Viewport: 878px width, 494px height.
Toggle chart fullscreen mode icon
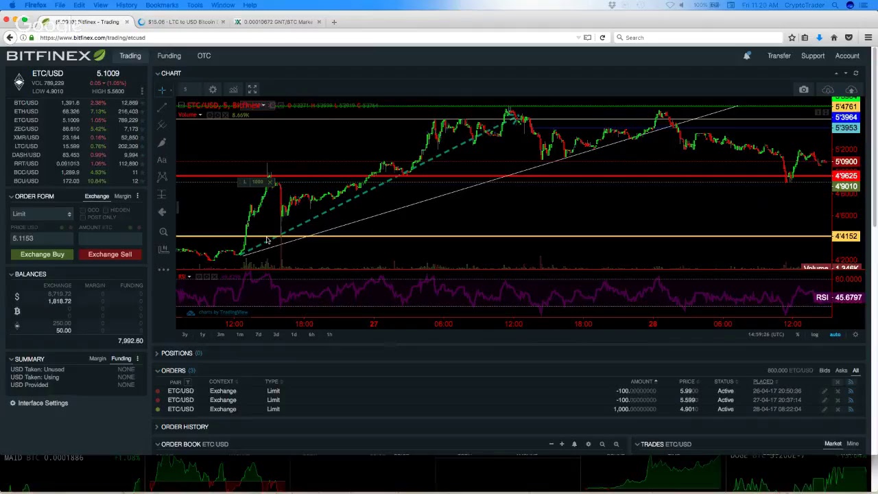252,90
